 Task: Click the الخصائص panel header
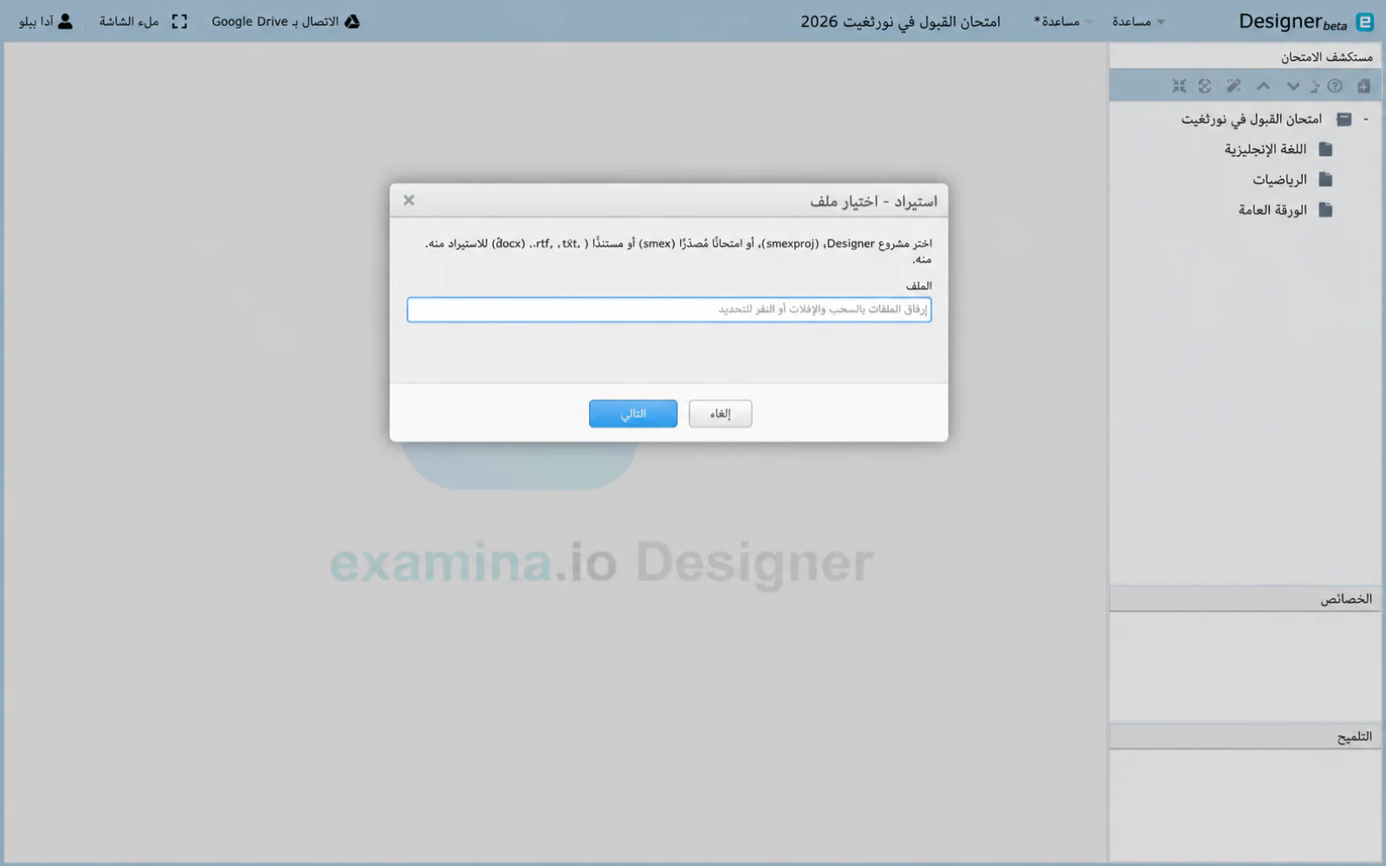1245,598
